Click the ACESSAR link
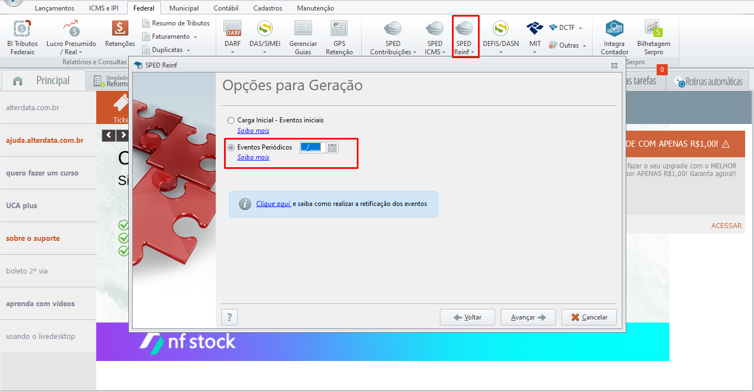Screen dimensions: 754x392 tap(726, 225)
